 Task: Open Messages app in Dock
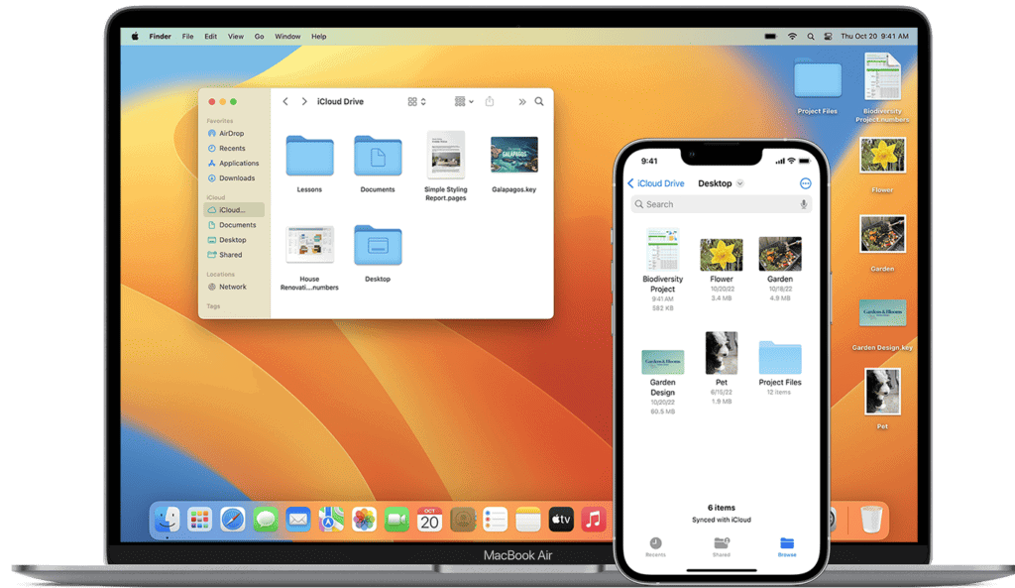coord(266,520)
